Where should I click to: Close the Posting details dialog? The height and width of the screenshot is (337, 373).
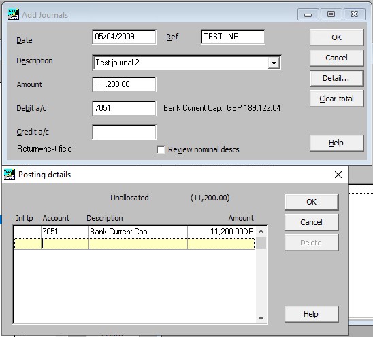pyautogui.click(x=338, y=175)
